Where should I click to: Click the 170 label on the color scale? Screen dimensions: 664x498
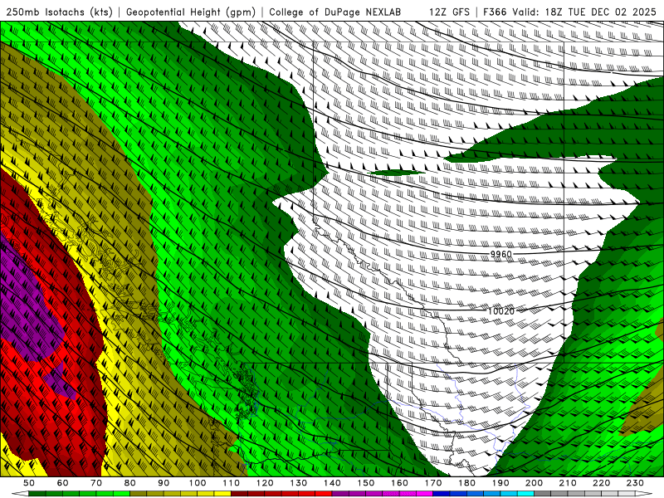(x=433, y=483)
